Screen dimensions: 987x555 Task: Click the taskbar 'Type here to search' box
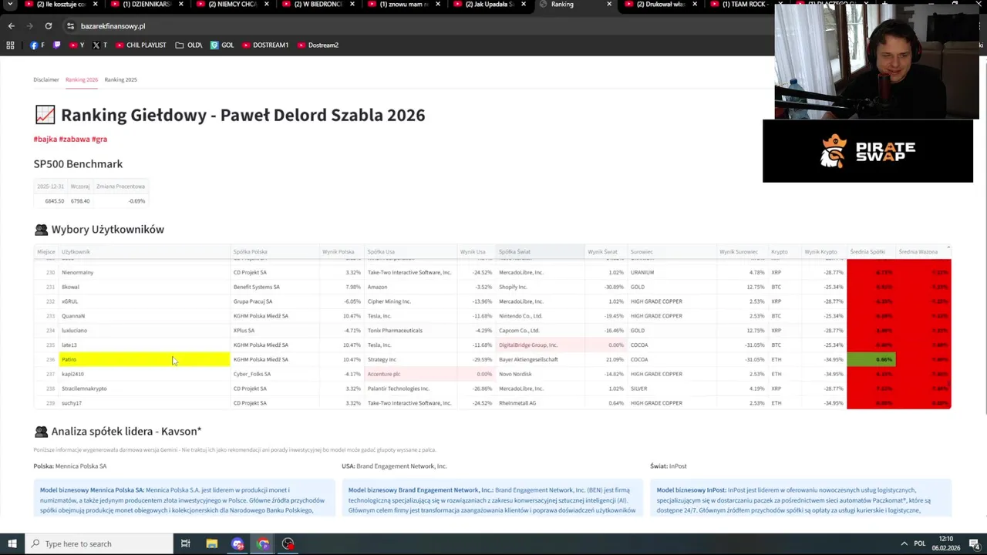[x=99, y=543]
